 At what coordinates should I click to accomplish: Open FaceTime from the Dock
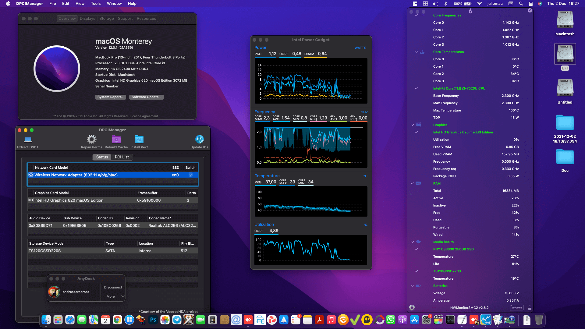(200, 320)
